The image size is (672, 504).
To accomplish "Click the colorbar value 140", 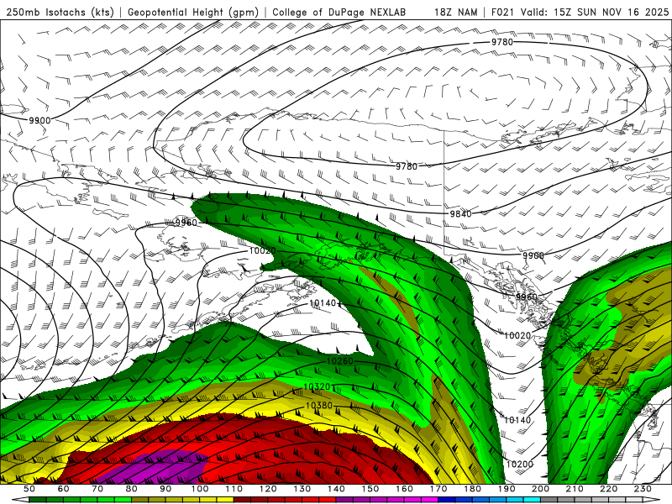I will [337, 489].
